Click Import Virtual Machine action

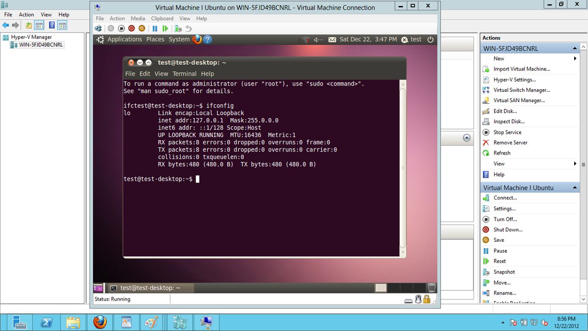pos(521,69)
